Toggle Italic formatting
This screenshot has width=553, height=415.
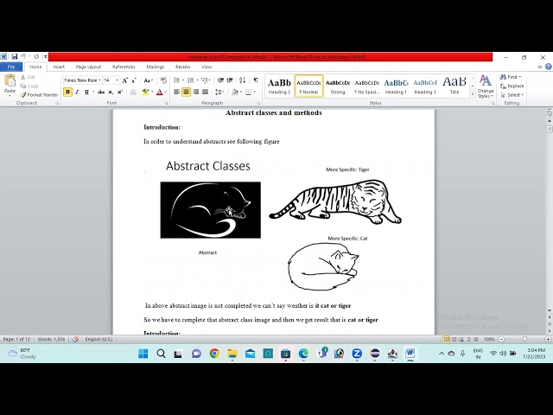coord(77,93)
